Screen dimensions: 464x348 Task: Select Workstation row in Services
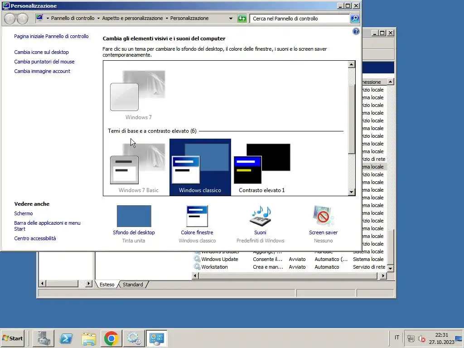[x=290, y=266]
